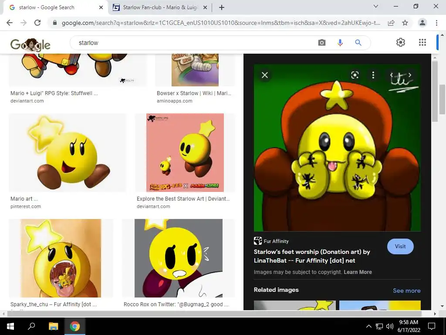The height and width of the screenshot is (335, 446).
Task: Open the Mario art pinterest thumbnail
Action: [x=68, y=153]
